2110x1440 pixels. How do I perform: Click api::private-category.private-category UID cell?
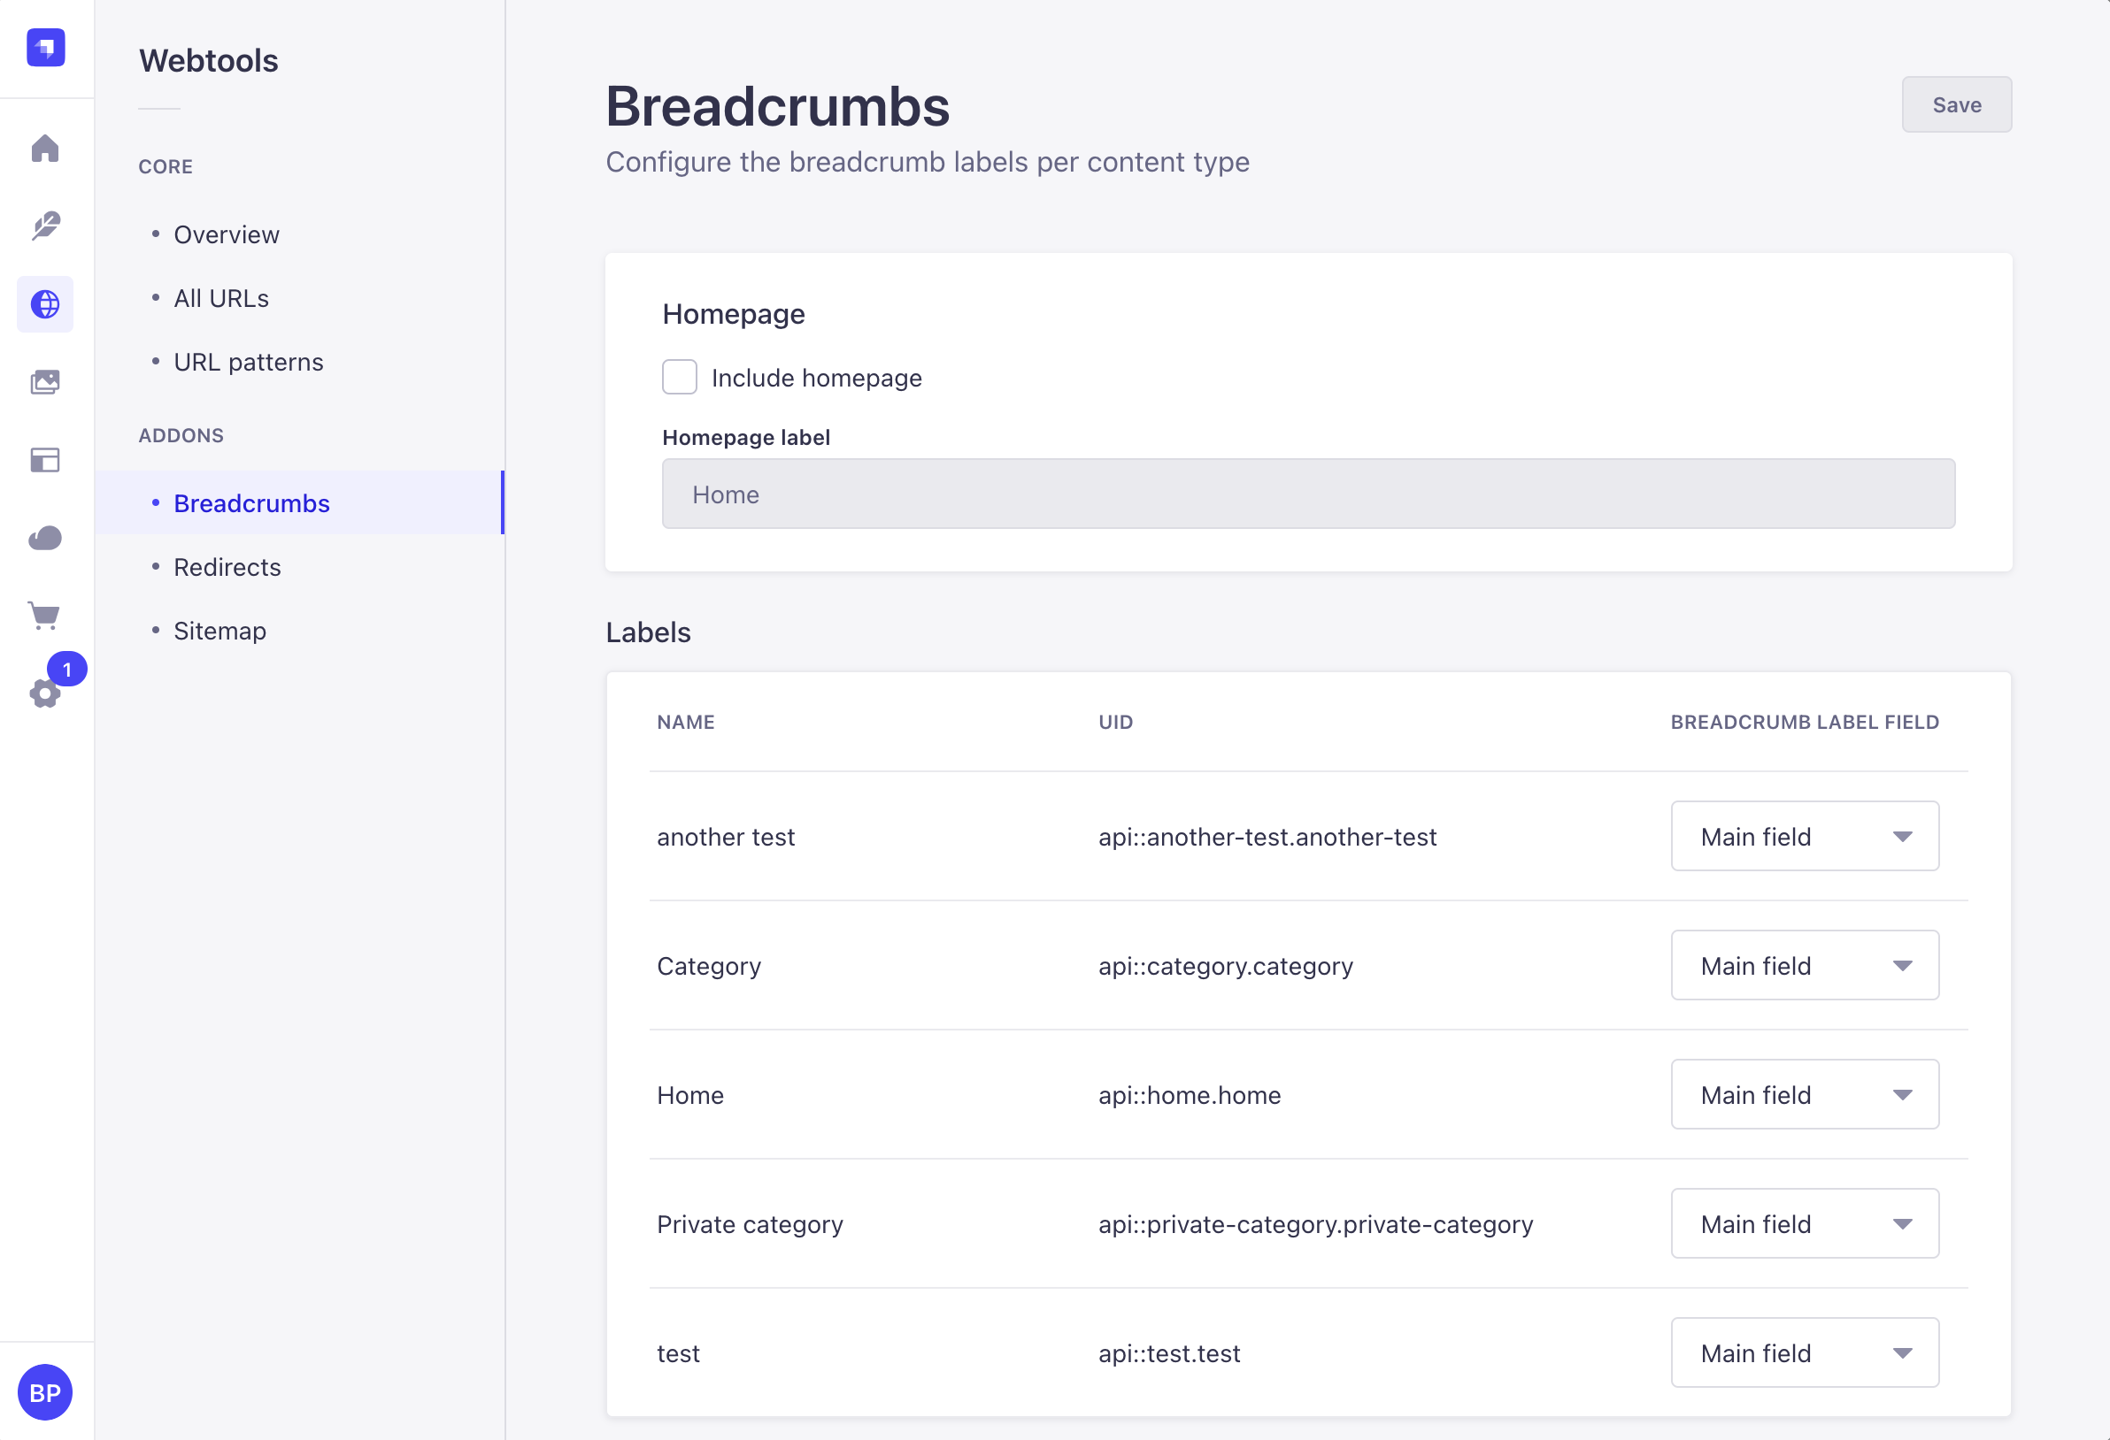[1315, 1224]
